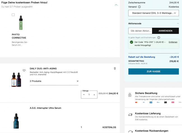Collapse the free samples section chevron
Image resolution: width=182 pixels, height=133 pixels.
pyautogui.click(x=116, y=5)
